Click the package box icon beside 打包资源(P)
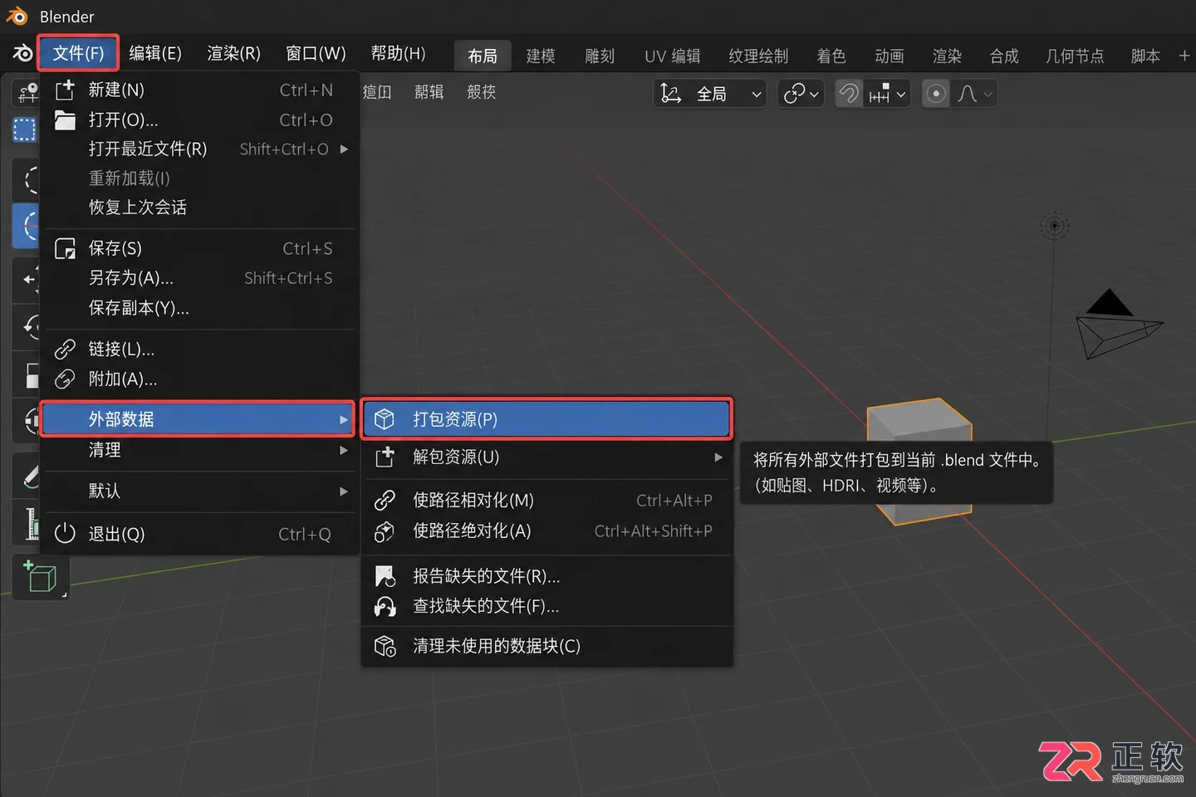 [x=385, y=419]
